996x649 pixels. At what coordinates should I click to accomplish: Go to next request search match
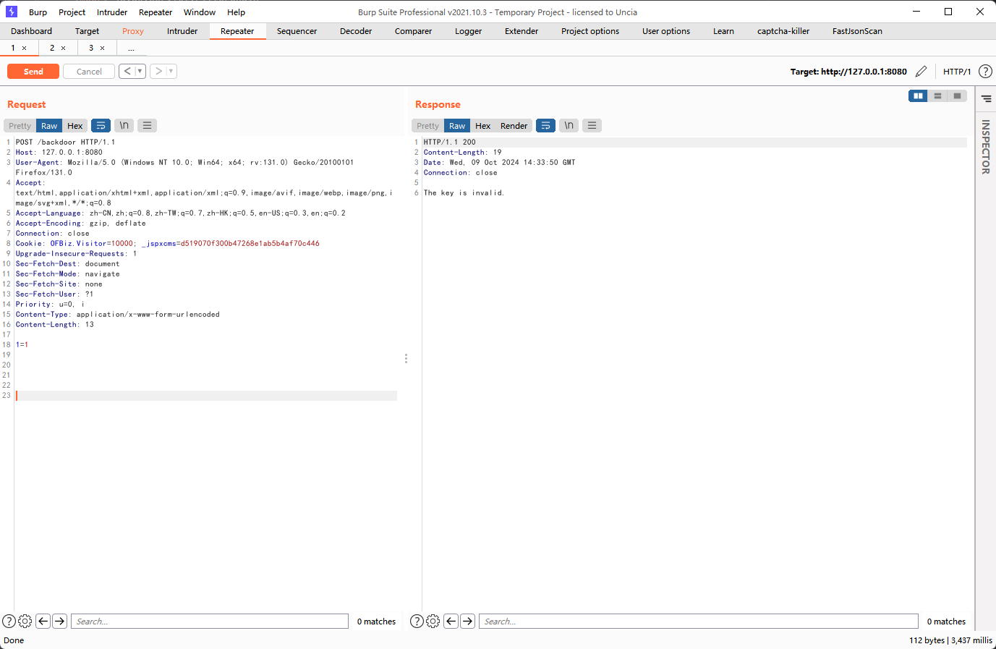60,621
